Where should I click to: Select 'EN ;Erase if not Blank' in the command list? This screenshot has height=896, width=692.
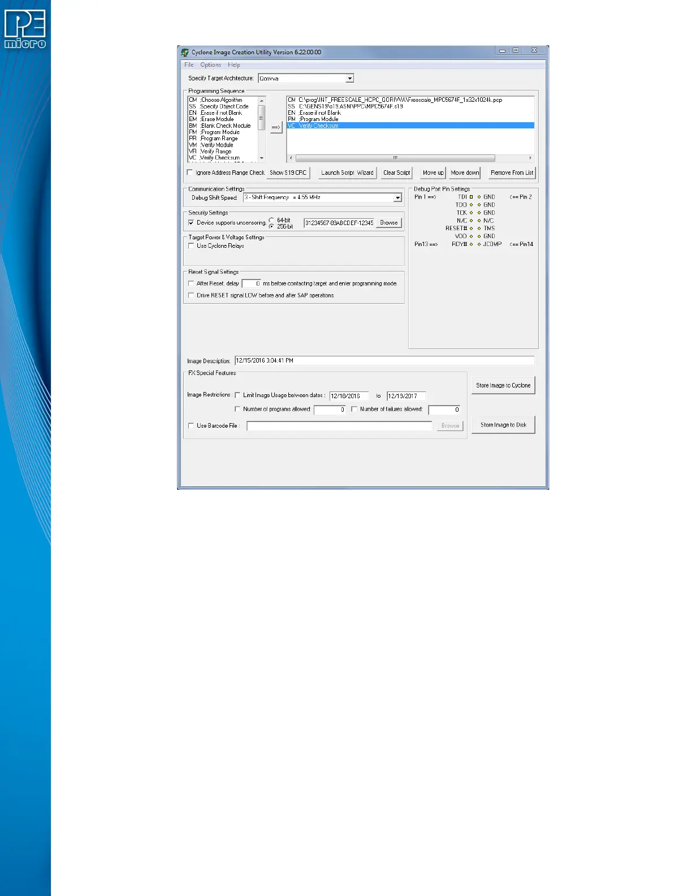click(223, 113)
